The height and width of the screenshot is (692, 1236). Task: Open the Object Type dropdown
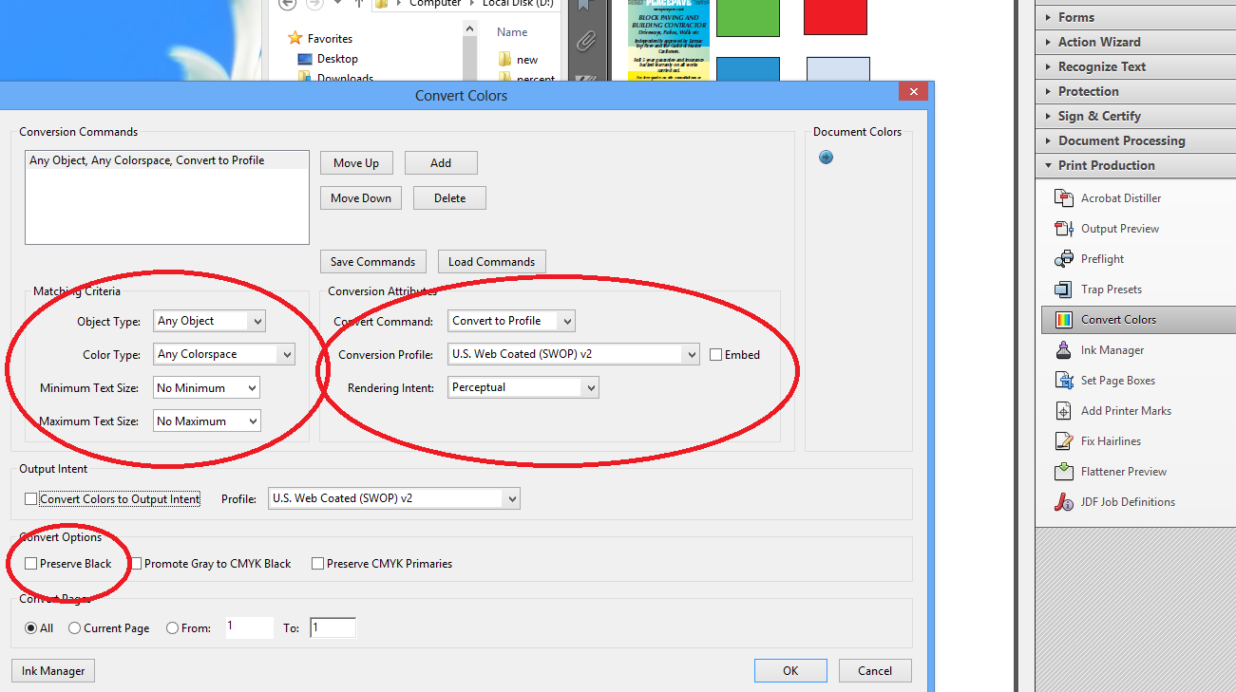(209, 321)
